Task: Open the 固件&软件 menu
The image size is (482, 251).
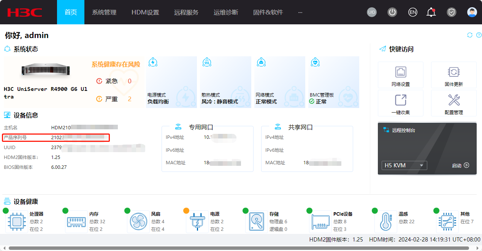Action: [x=268, y=12]
